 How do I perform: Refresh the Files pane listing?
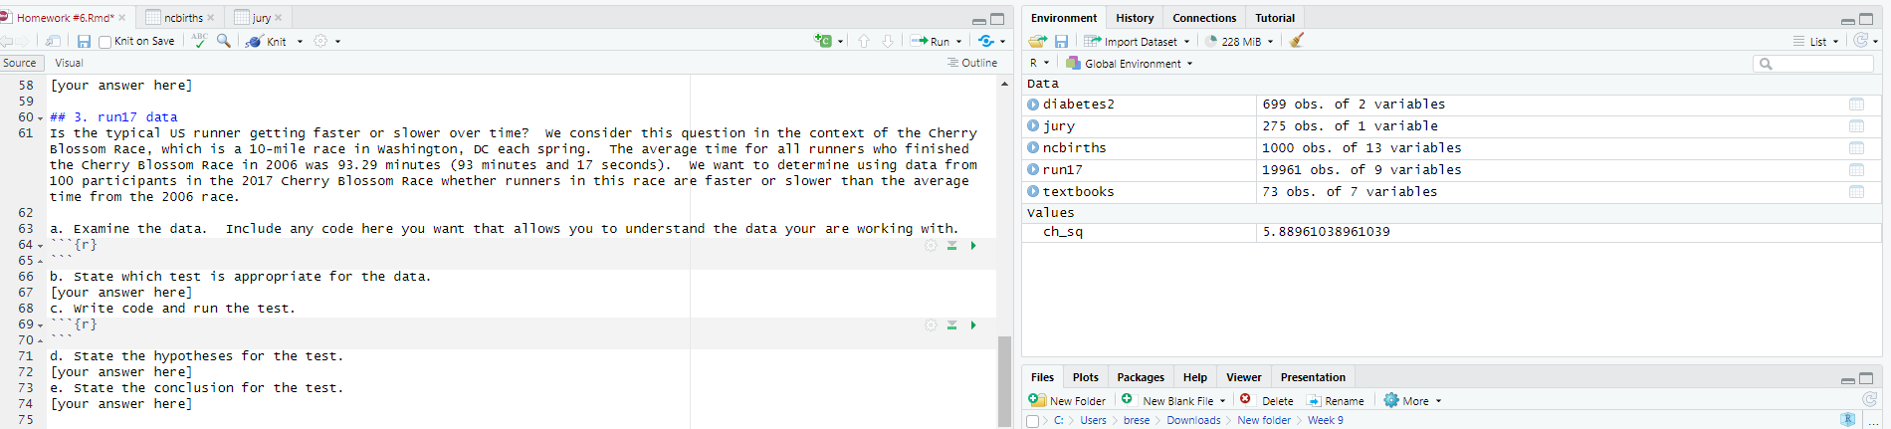1869,400
